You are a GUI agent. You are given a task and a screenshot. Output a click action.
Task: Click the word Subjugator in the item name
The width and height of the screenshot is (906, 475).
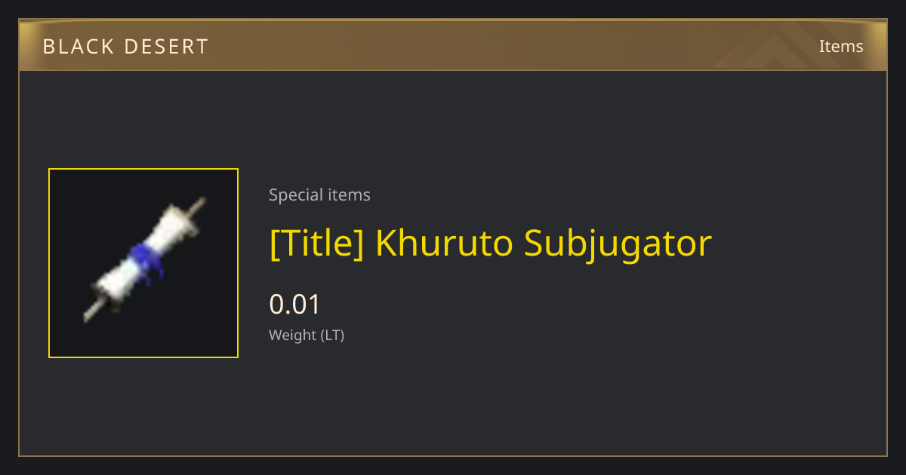click(x=618, y=244)
